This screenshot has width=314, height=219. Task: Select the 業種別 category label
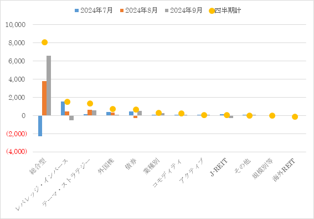[x=151, y=166]
